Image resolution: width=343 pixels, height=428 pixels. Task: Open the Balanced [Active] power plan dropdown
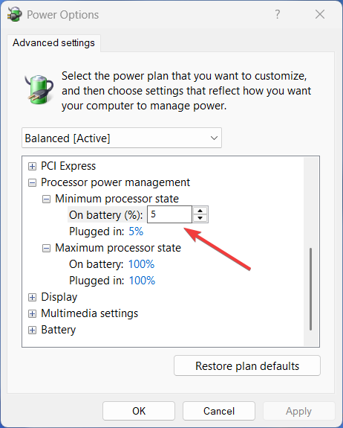pos(122,138)
